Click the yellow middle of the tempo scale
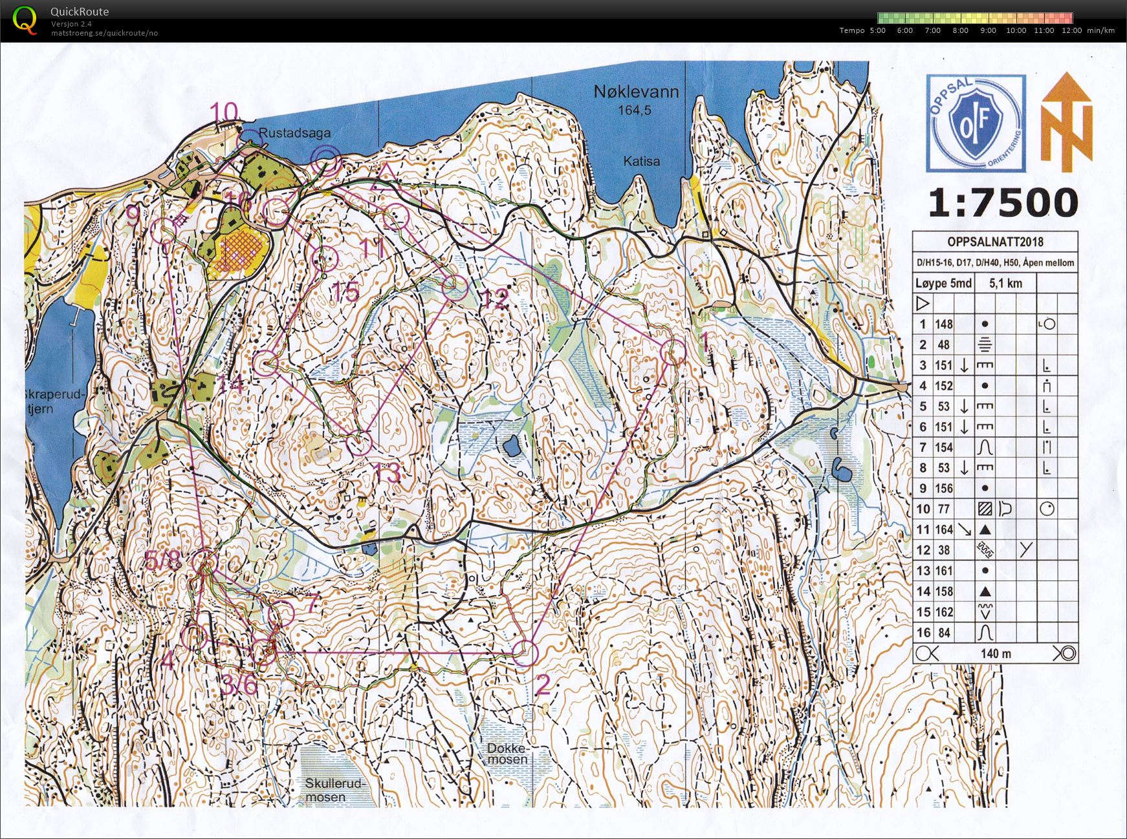This screenshot has height=839, width=1127. pos(976,18)
